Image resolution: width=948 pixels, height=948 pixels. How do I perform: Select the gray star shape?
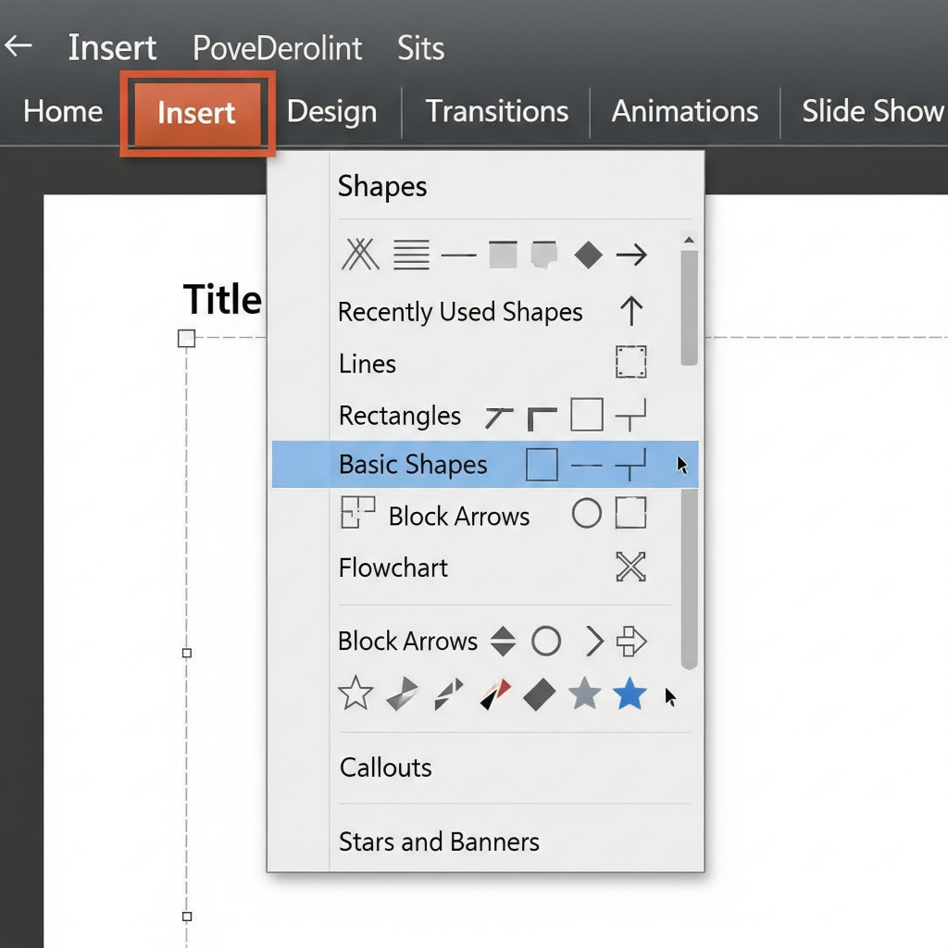(x=584, y=692)
